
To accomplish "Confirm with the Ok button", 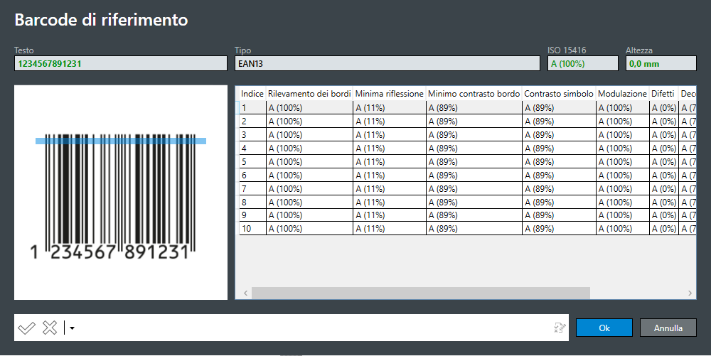I will (x=604, y=328).
